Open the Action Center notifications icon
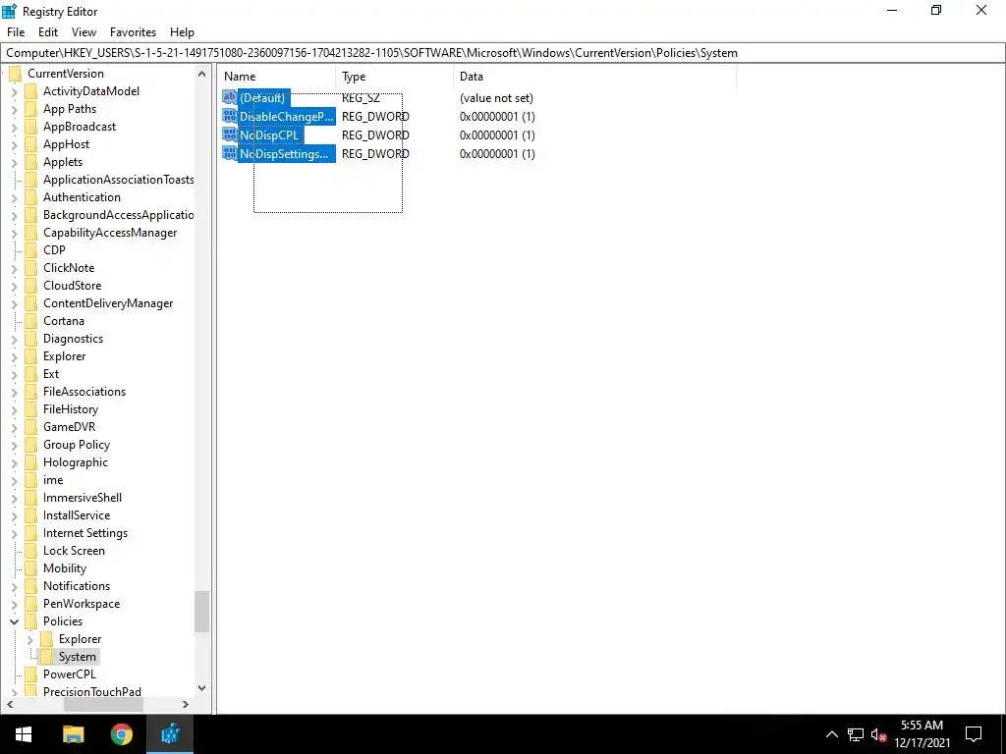1006x754 pixels. (974, 734)
